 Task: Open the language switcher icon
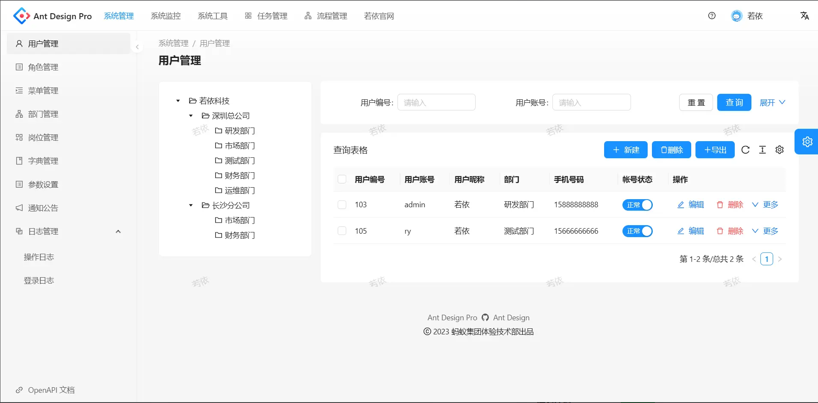tap(805, 16)
